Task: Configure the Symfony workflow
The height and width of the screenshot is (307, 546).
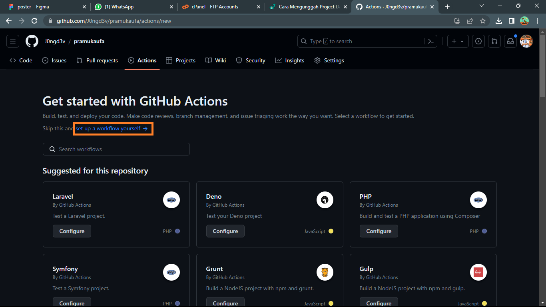Action: [72, 303]
